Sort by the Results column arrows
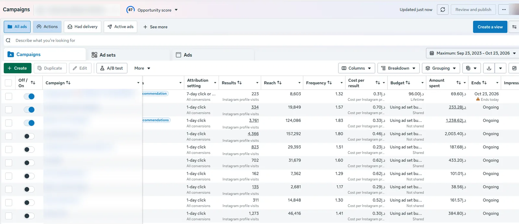Screen dimensions: 519x224 tap(239, 83)
